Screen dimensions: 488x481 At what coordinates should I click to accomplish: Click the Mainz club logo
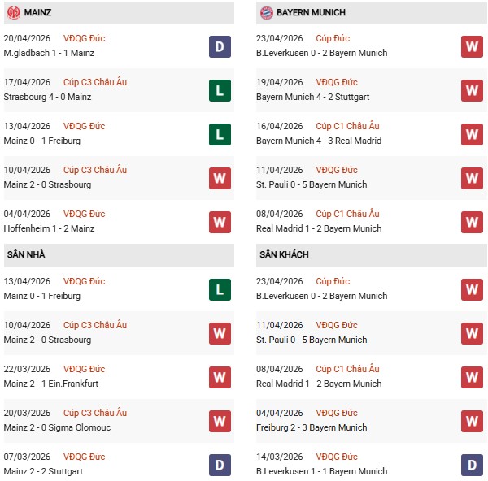[x=14, y=13]
